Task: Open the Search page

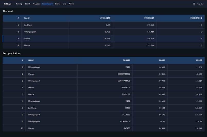Action: (27, 4)
